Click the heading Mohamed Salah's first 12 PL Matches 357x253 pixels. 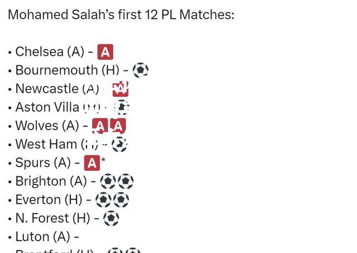[121, 15]
